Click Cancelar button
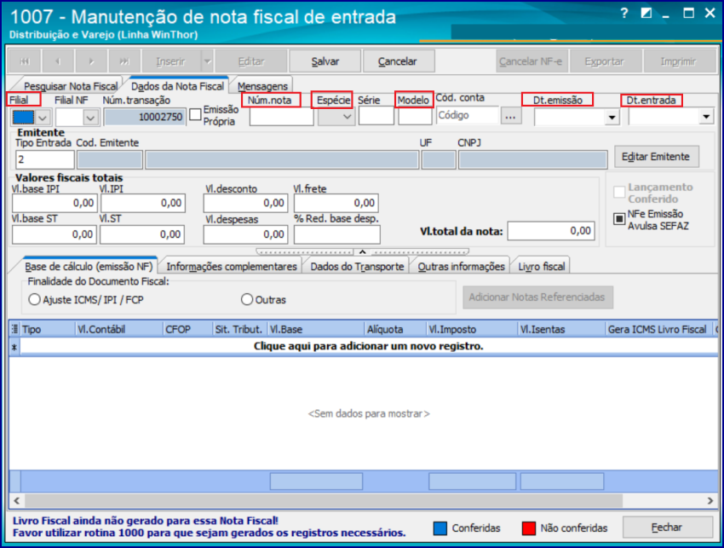The image size is (724, 548). tap(397, 61)
